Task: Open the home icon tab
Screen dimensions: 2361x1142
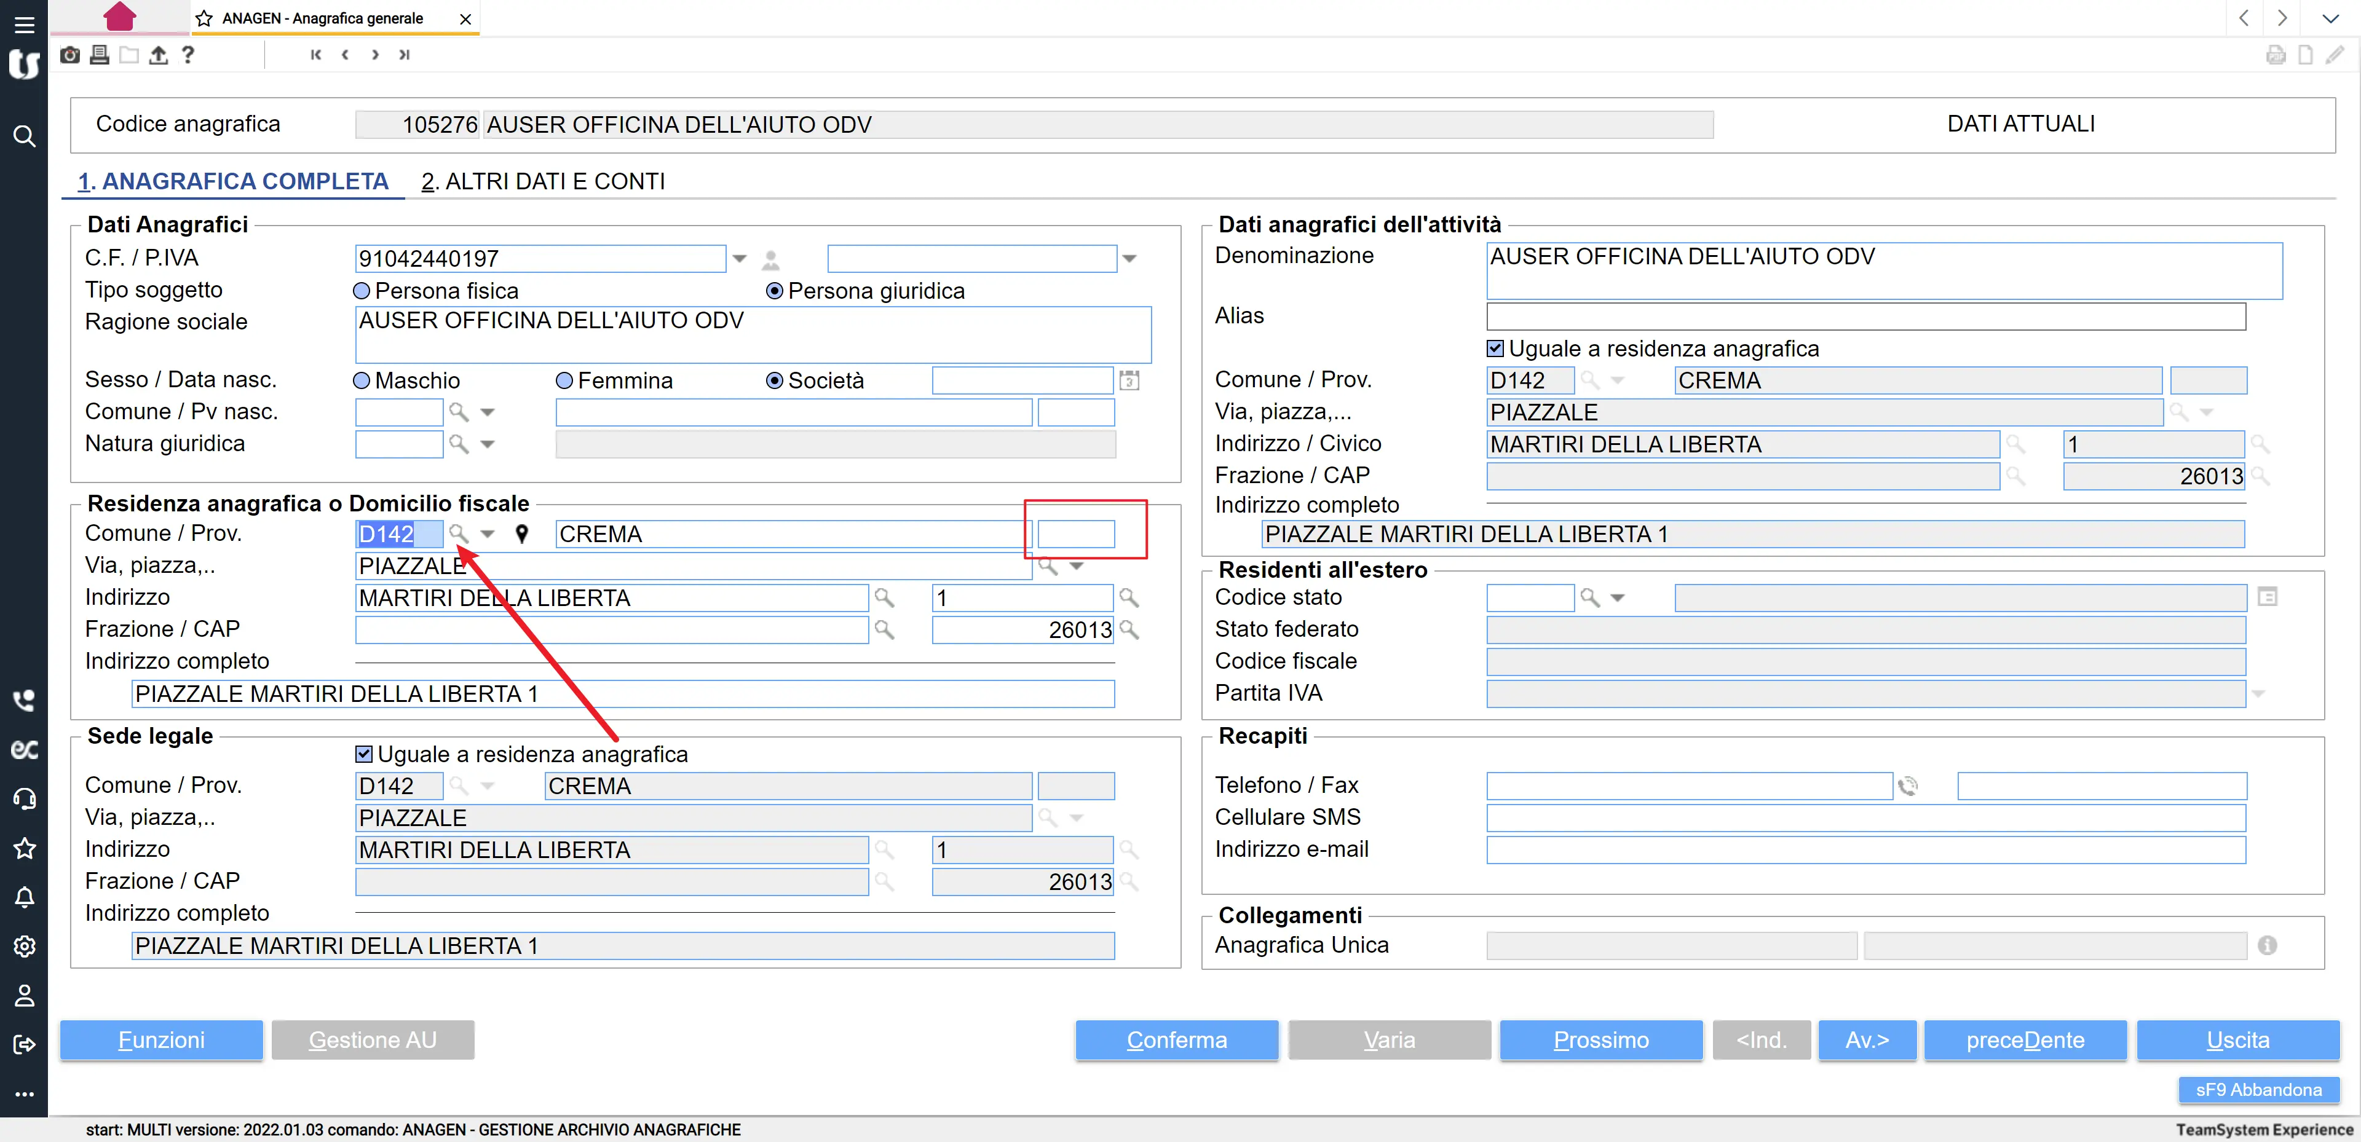Action: (x=120, y=17)
